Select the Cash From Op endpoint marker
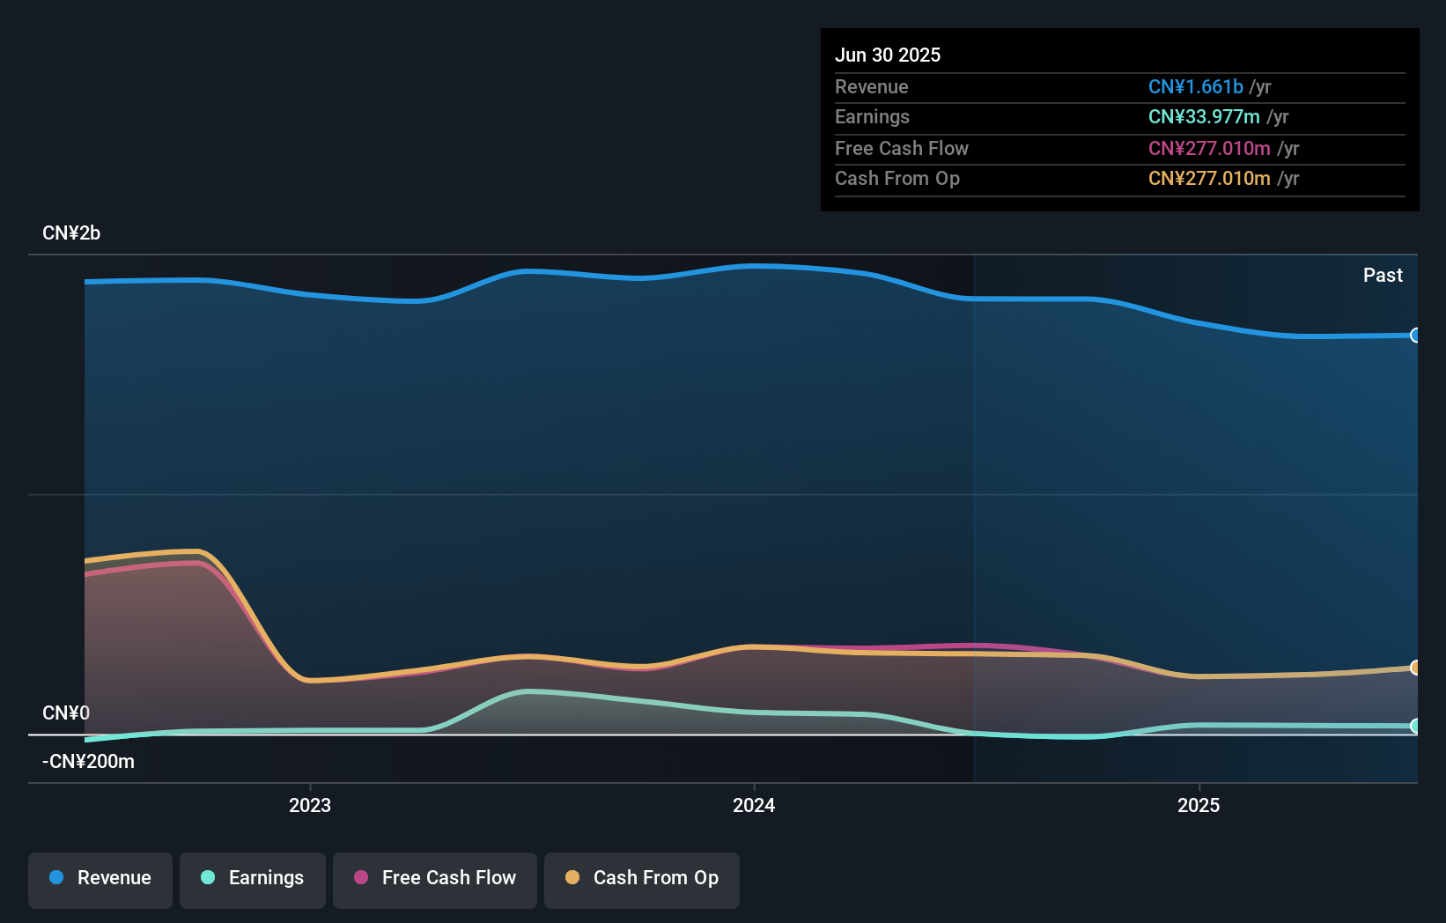Image resolution: width=1446 pixels, height=923 pixels. click(x=1416, y=668)
